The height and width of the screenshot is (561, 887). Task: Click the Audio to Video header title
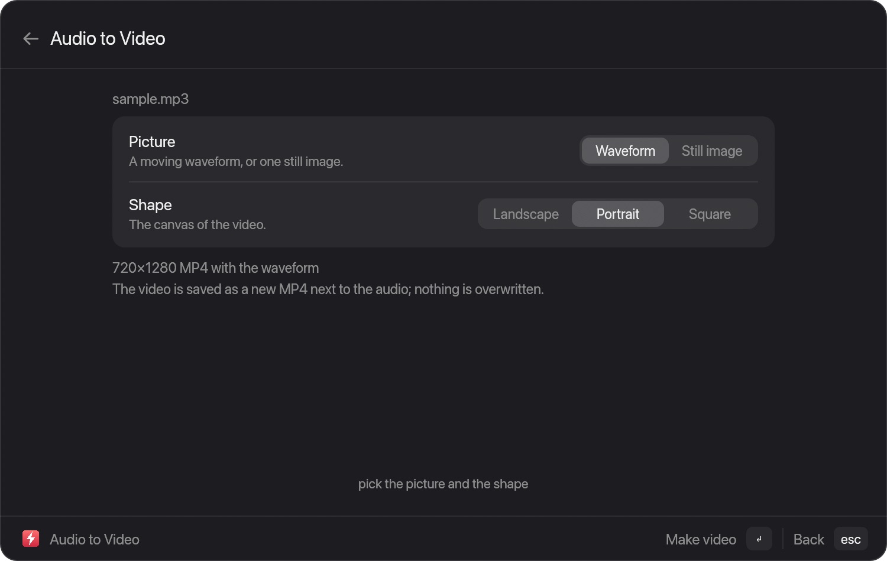click(108, 38)
